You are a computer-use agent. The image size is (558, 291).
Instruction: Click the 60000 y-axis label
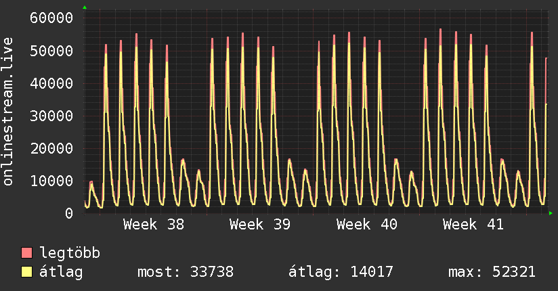click(x=51, y=18)
